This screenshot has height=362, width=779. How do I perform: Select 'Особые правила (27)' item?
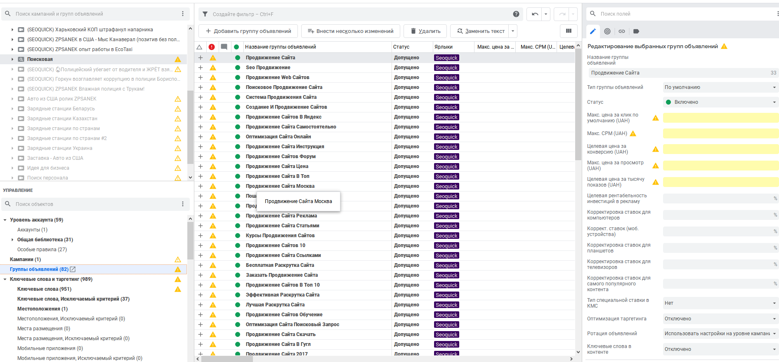42,250
